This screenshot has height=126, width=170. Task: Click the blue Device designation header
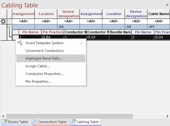point(136,14)
